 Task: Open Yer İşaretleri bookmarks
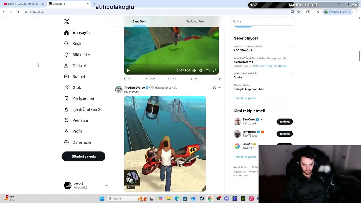tap(79, 98)
